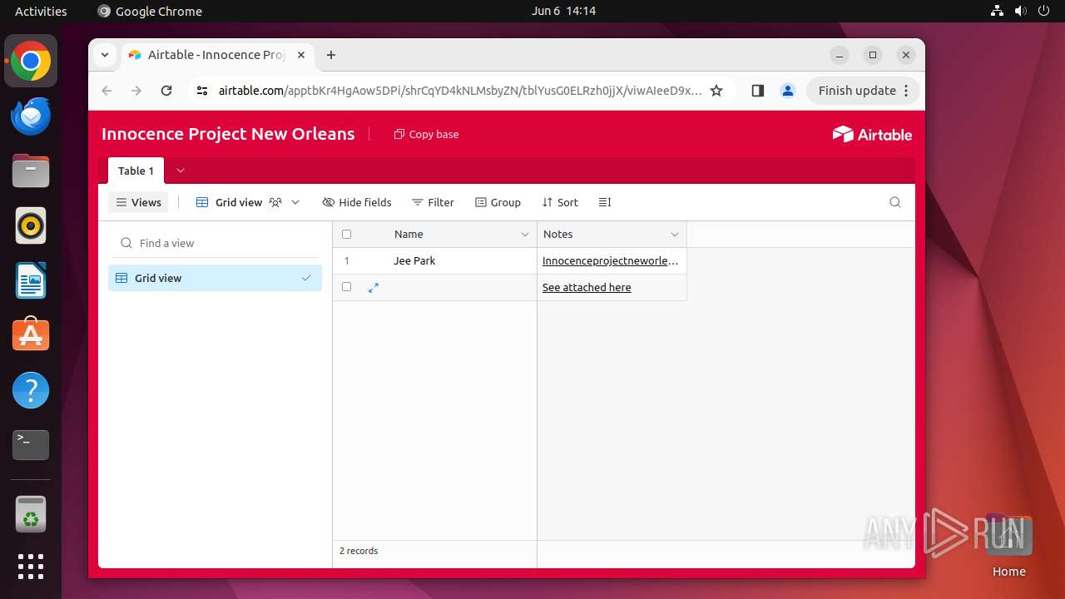
Task: Click the collaborative view people icon
Action: coord(275,202)
